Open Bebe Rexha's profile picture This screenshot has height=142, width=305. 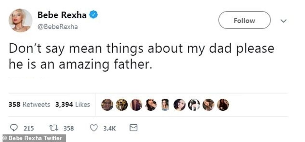point(21,20)
